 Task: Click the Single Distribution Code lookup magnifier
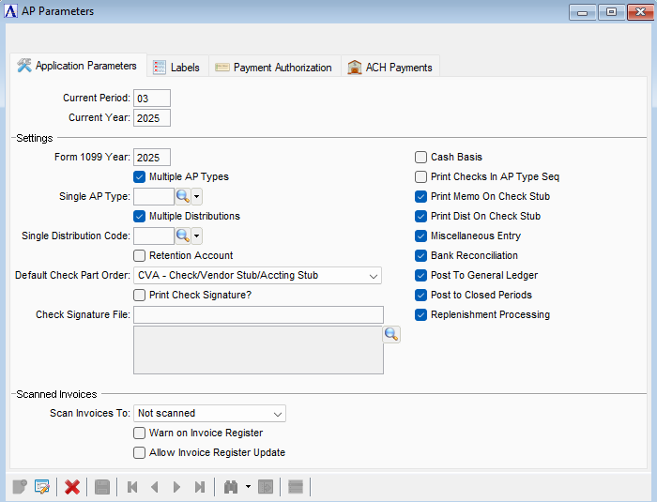(x=183, y=236)
